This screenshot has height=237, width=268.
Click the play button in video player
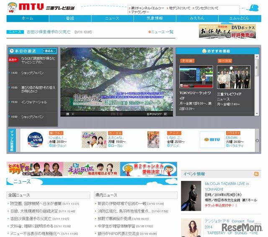point(73,114)
